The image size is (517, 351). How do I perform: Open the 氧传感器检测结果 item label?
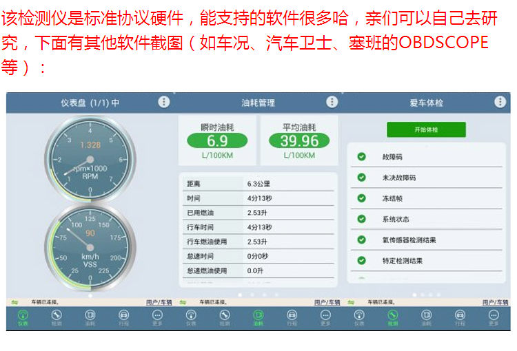409,240
